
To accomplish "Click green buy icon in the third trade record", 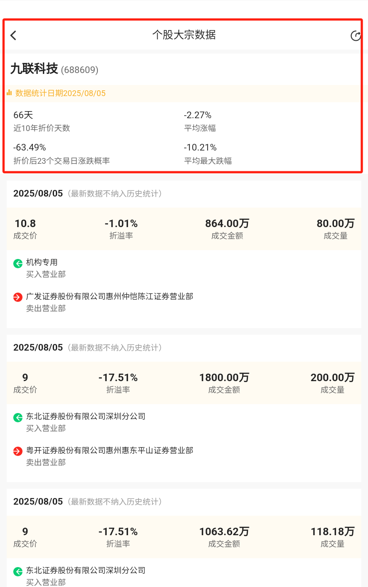I will point(18,572).
